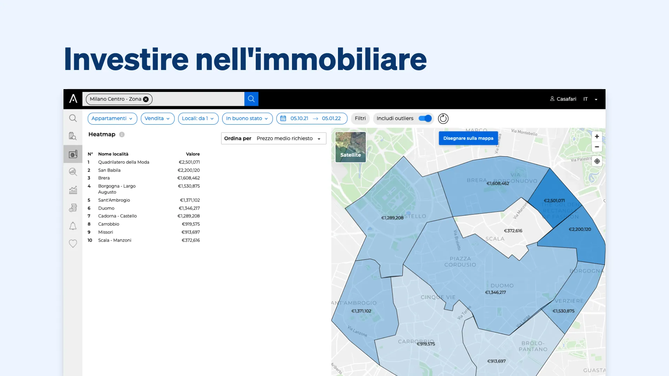Remove the Milano Centro - Zona tag
Viewport: 669px width, 376px height.
point(146,99)
